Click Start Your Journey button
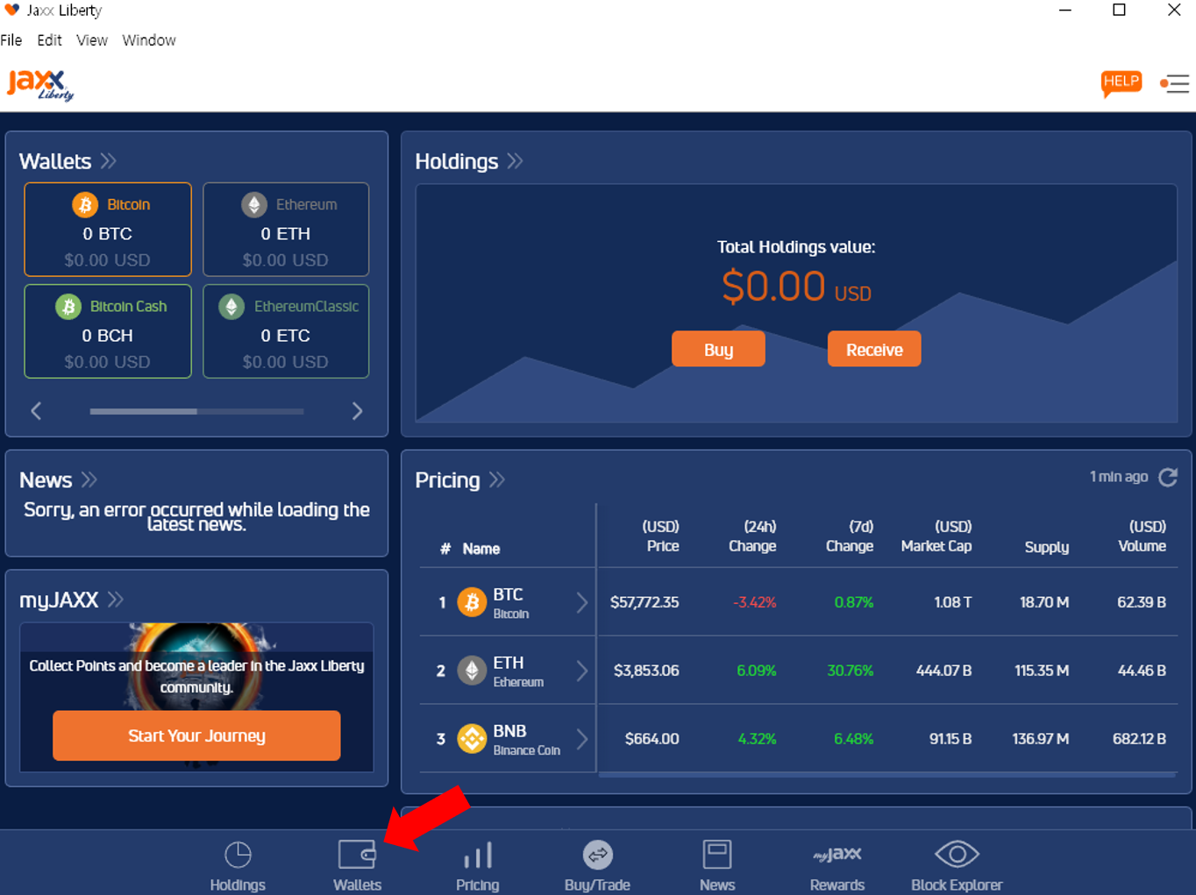1196x895 pixels. click(196, 735)
